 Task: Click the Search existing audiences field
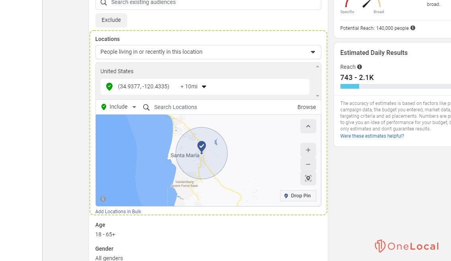208,4
